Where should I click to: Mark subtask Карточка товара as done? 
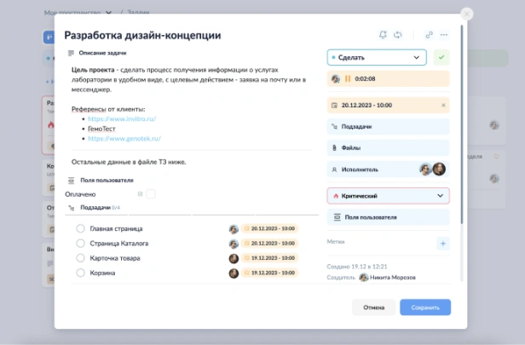[x=80, y=258]
